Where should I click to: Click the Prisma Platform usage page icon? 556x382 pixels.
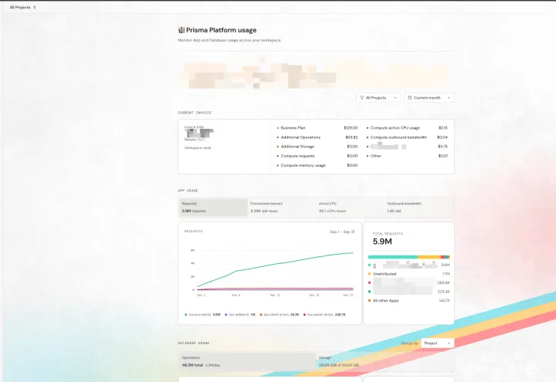click(x=181, y=30)
